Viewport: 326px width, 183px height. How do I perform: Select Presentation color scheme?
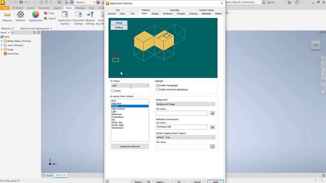[130, 117]
